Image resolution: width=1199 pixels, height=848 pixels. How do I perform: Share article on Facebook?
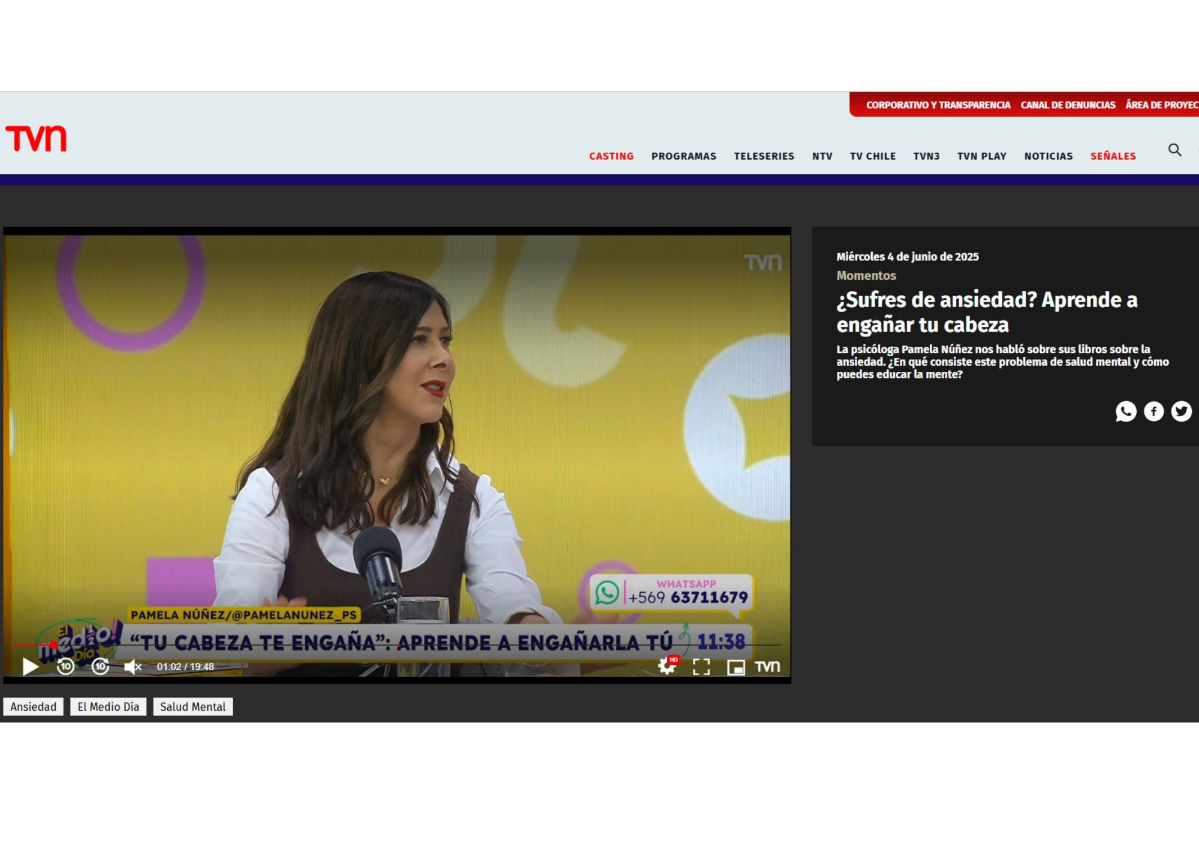click(1153, 411)
